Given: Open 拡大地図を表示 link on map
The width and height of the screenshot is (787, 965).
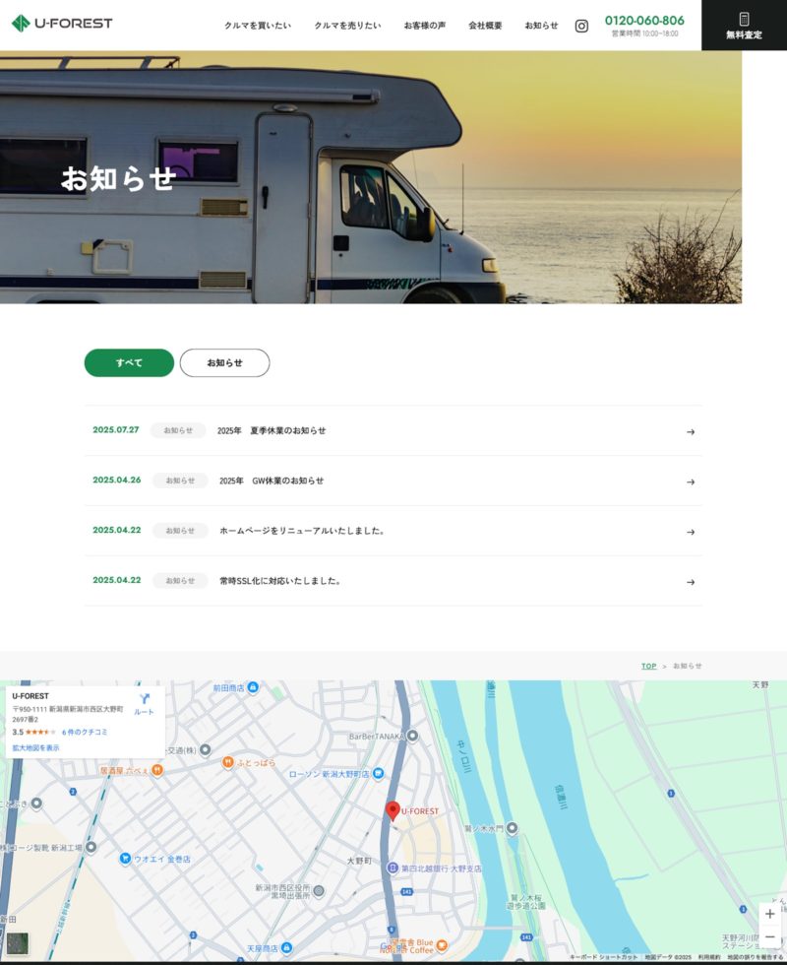Looking at the screenshot, I should coord(35,747).
